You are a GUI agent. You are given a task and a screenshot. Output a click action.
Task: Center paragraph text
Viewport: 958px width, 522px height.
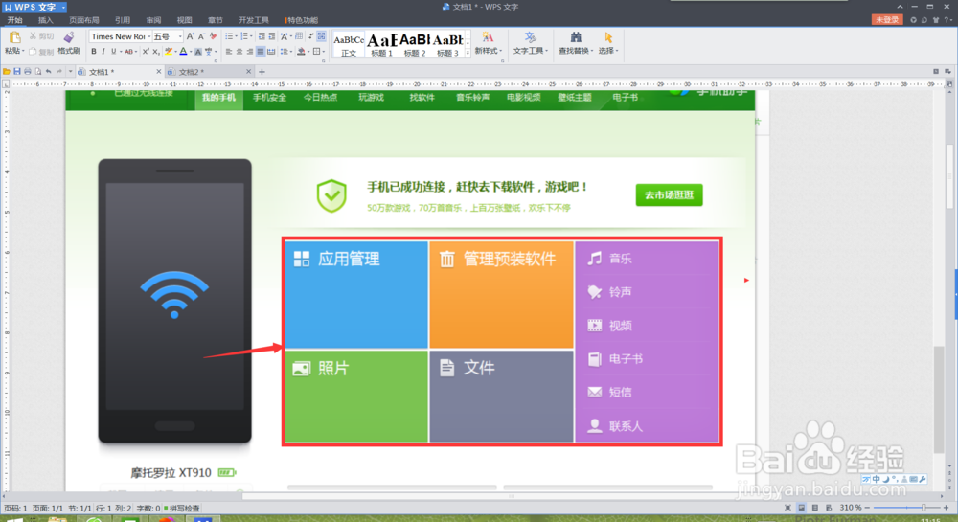click(x=239, y=52)
